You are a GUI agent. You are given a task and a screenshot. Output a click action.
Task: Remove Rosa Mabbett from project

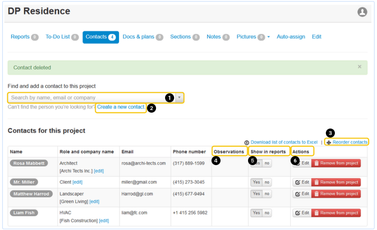(x=336, y=163)
